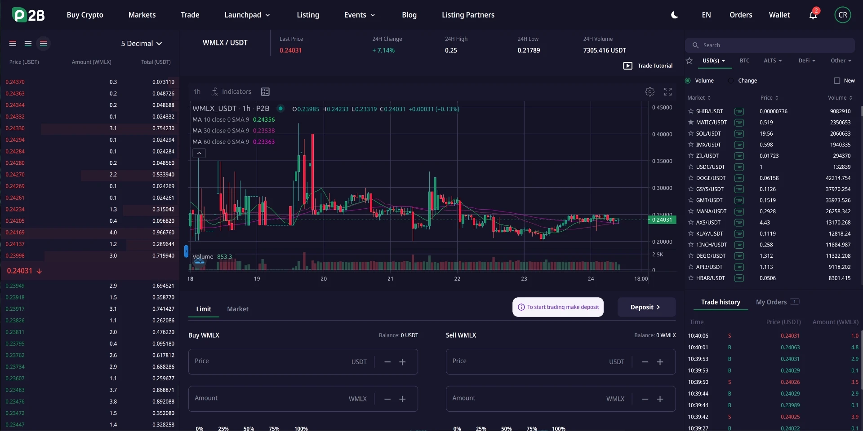The height and width of the screenshot is (431, 863).
Task: Select ask price 0.24330 row
Action: [89, 128]
